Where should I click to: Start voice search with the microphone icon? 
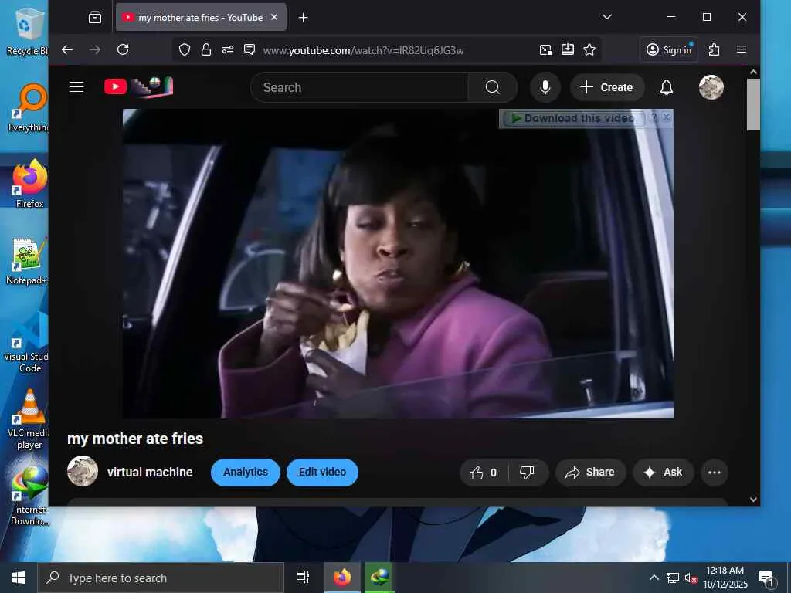click(x=545, y=87)
